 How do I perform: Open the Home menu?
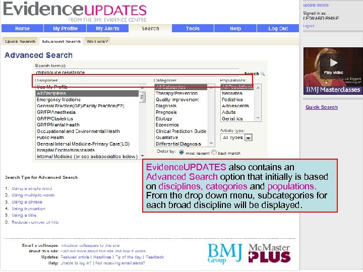pos(22,28)
